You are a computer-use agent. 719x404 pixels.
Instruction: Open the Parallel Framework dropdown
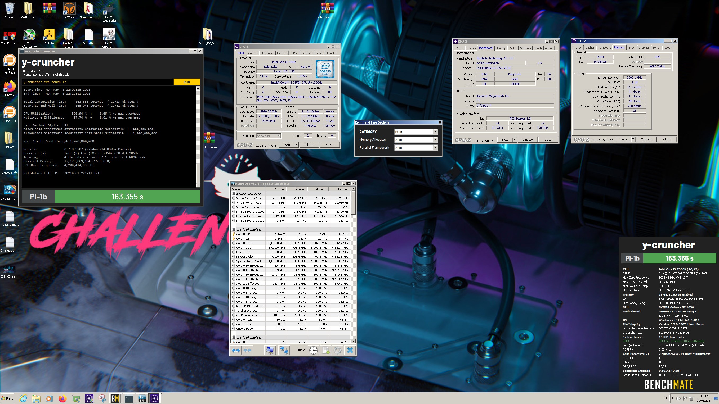[x=416, y=148]
